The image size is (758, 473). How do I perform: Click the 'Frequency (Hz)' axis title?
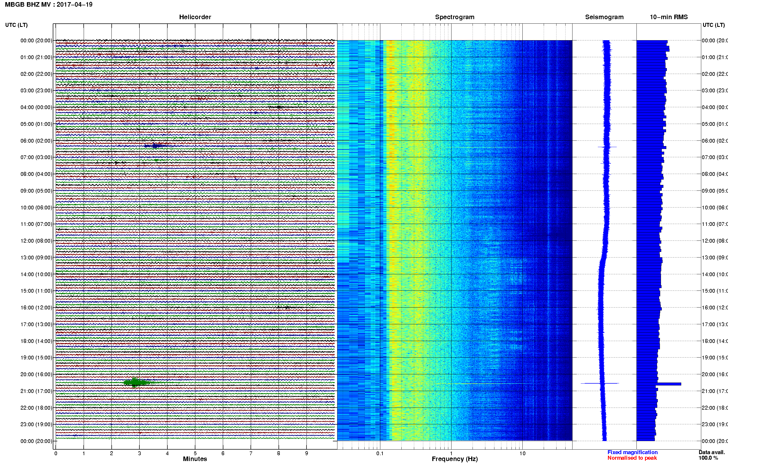click(x=455, y=459)
